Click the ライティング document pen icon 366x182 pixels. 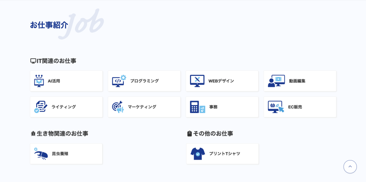point(41,107)
